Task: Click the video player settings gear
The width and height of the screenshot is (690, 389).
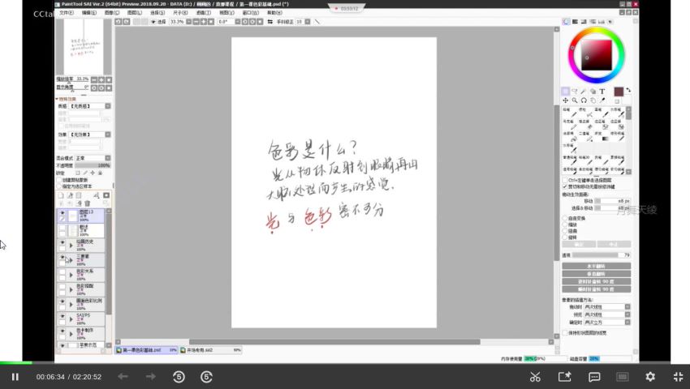Action: pos(650,377)
